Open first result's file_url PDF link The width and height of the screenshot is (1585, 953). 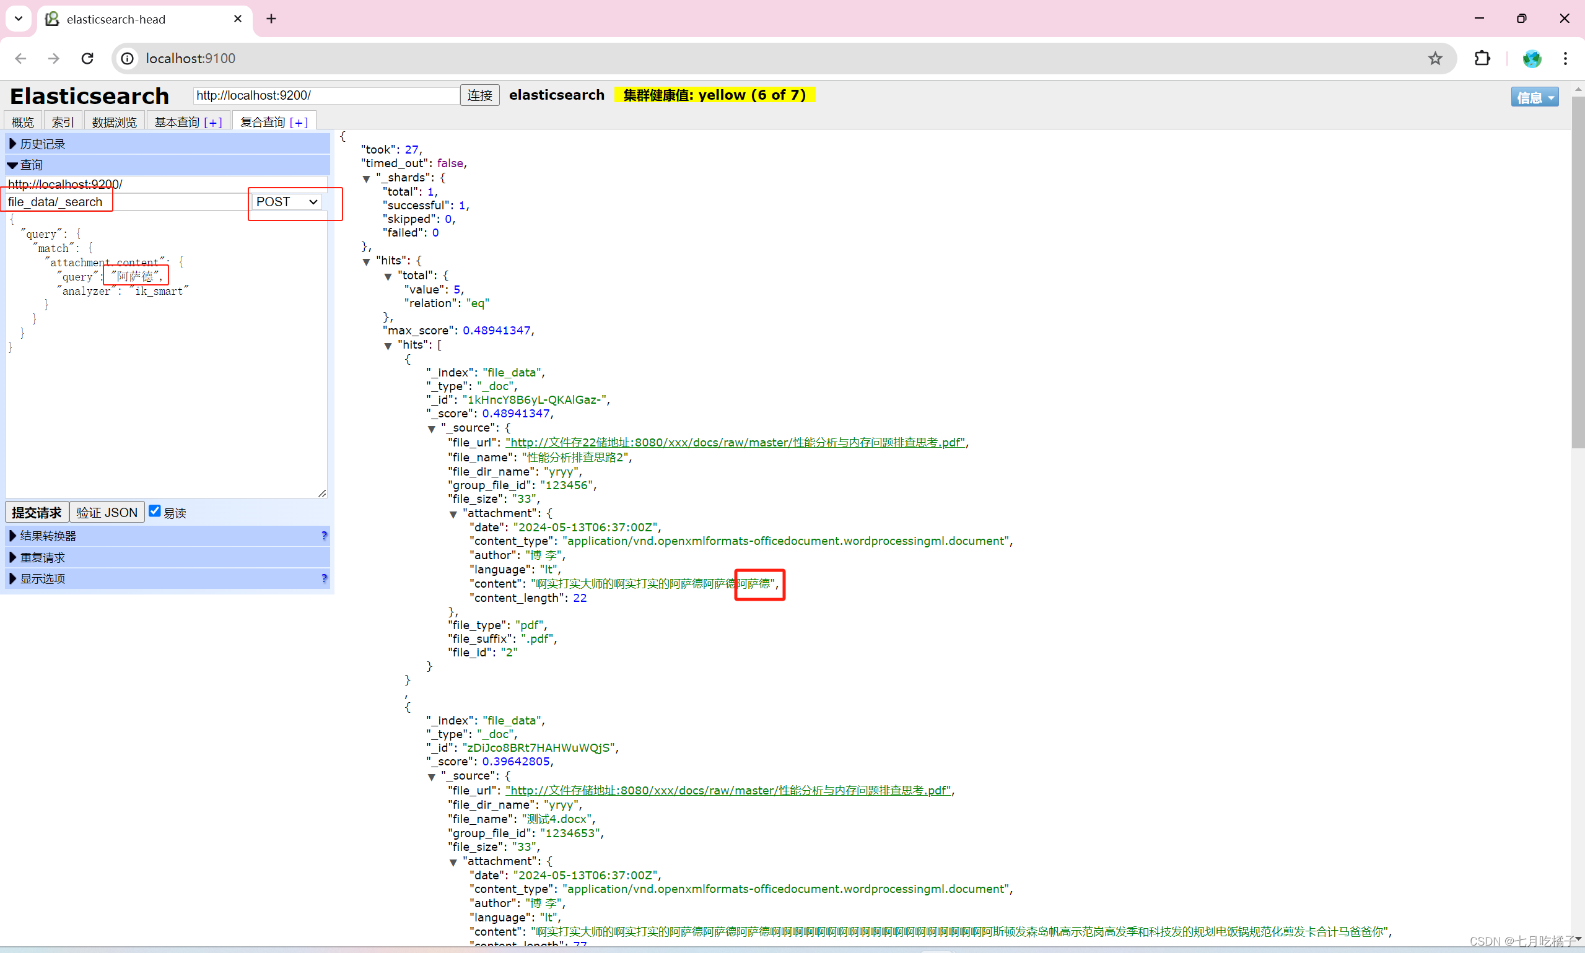point(735,443)
